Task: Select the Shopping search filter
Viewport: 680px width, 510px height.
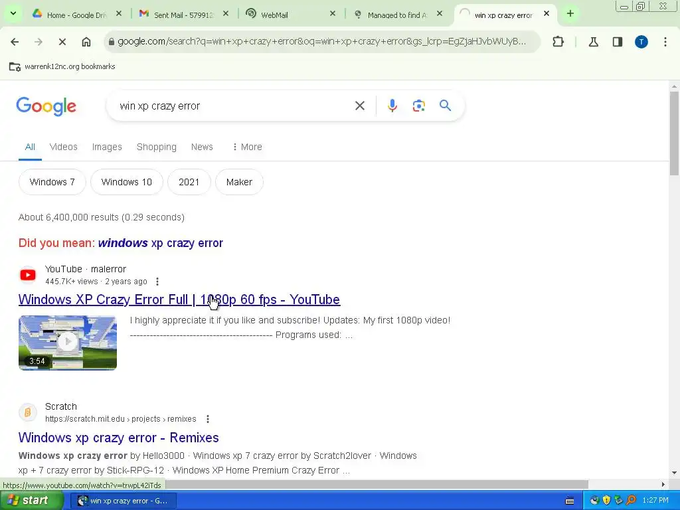Action: tap(157, 147)
